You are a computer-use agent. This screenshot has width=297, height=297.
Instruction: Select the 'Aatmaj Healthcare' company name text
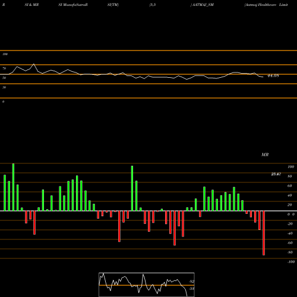click(x=261, y=5)
